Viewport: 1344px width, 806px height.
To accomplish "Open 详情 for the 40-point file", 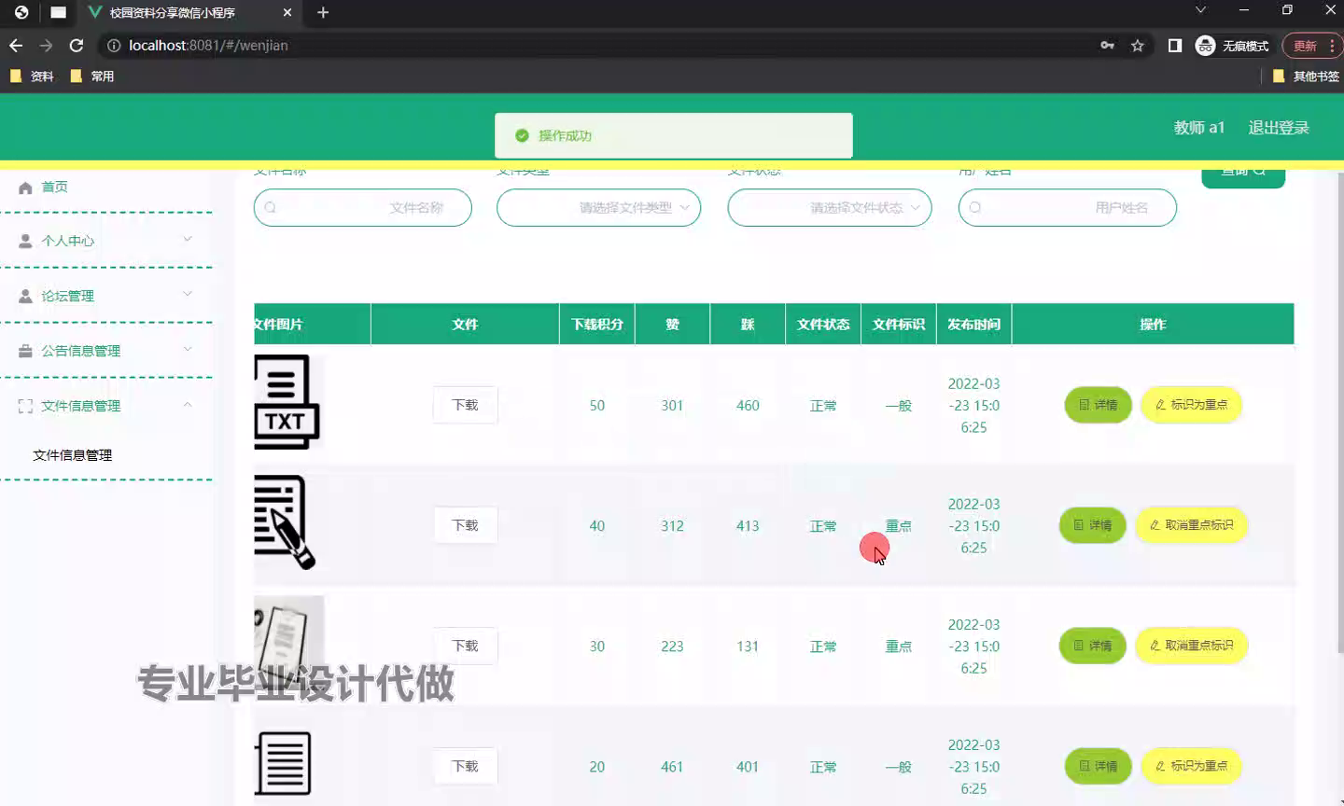I will click(1092, 525).
